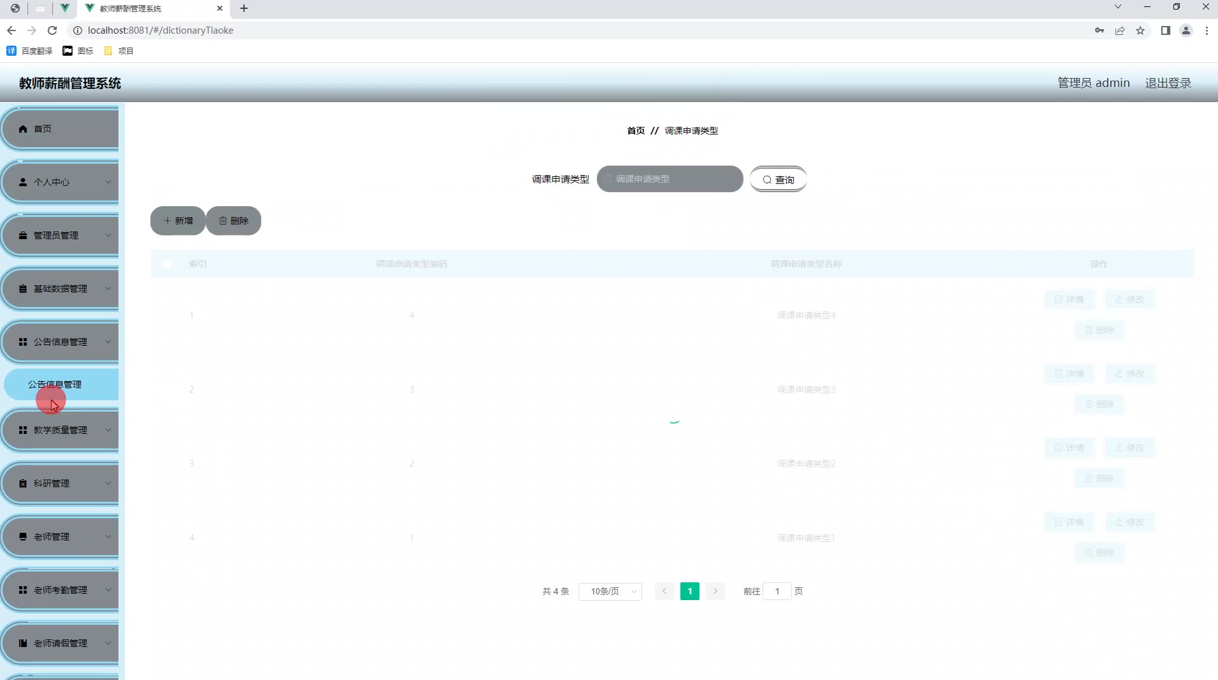Click 删除 for 调课申请类型1 row
Image resolution: width=1218 pixels, height=680 pixels.
[1099, 552]
